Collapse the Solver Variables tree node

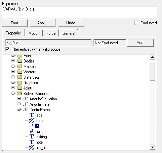pos(13,93)
